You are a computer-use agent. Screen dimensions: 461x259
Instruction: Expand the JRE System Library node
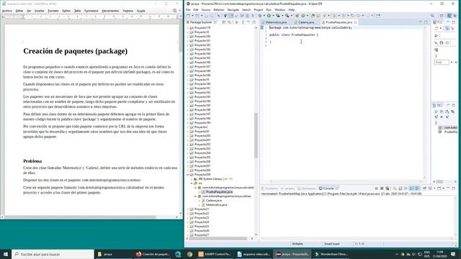coord(192,179)
